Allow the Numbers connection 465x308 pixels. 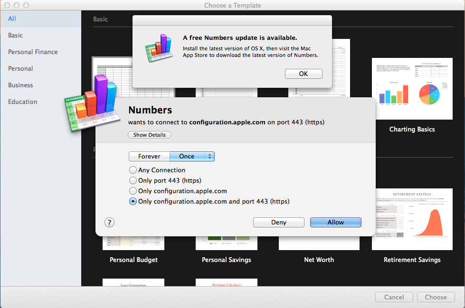pyautogui.click(x=336, y=222)
